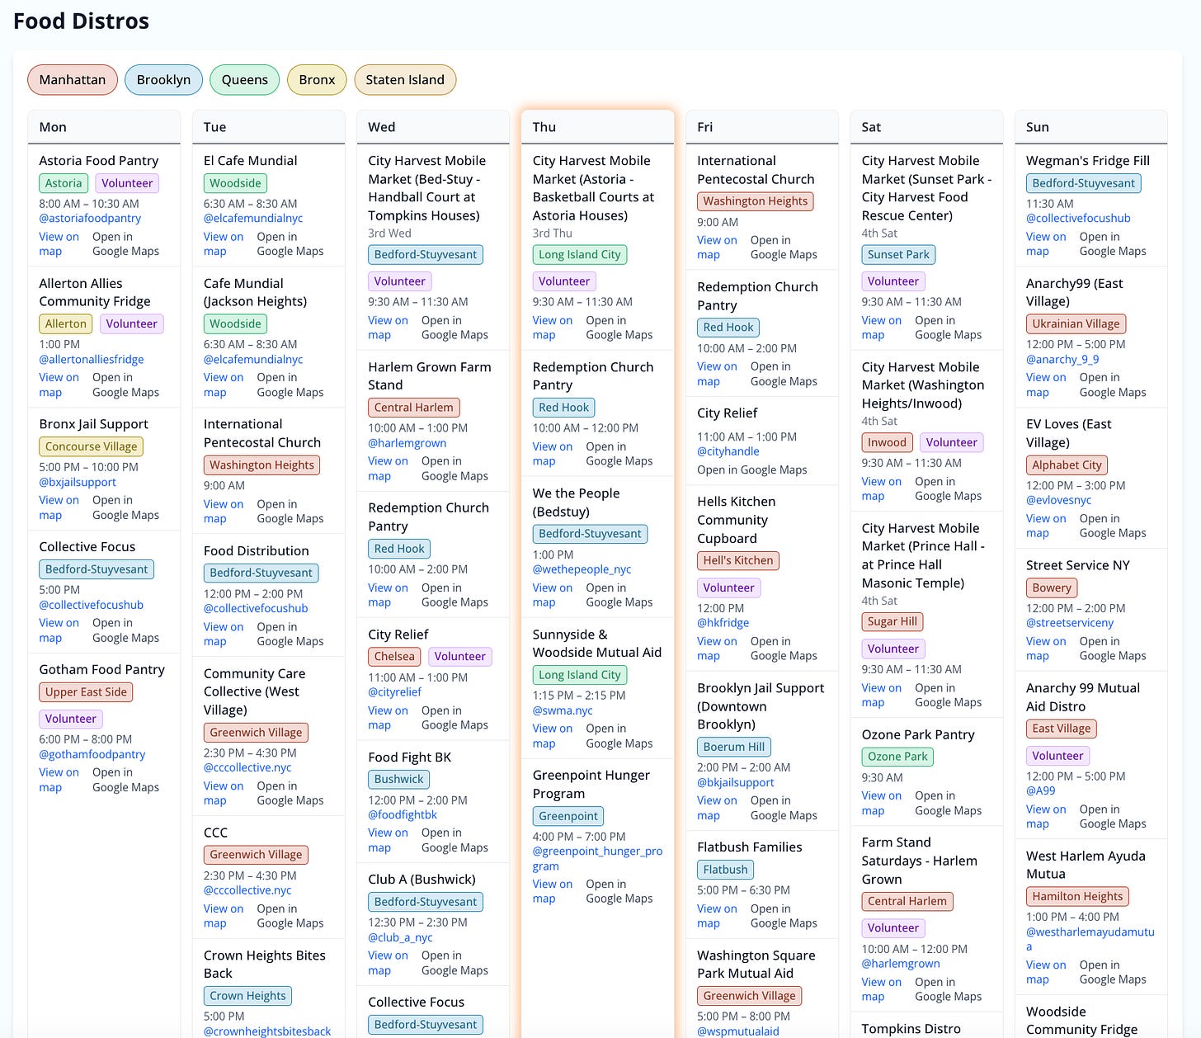Select the Sat column header
The image size is (1201, 1038).
(x=926, y=127)
